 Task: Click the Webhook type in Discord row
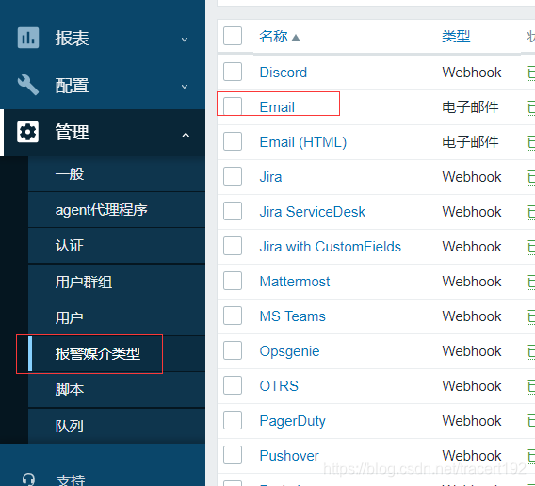[472, 73]
